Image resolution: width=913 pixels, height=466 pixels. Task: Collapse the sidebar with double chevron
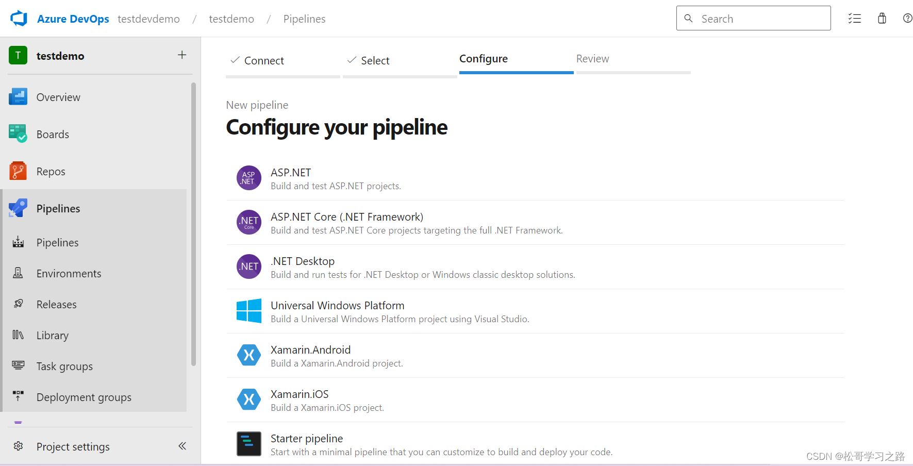(x=182, y=446)
